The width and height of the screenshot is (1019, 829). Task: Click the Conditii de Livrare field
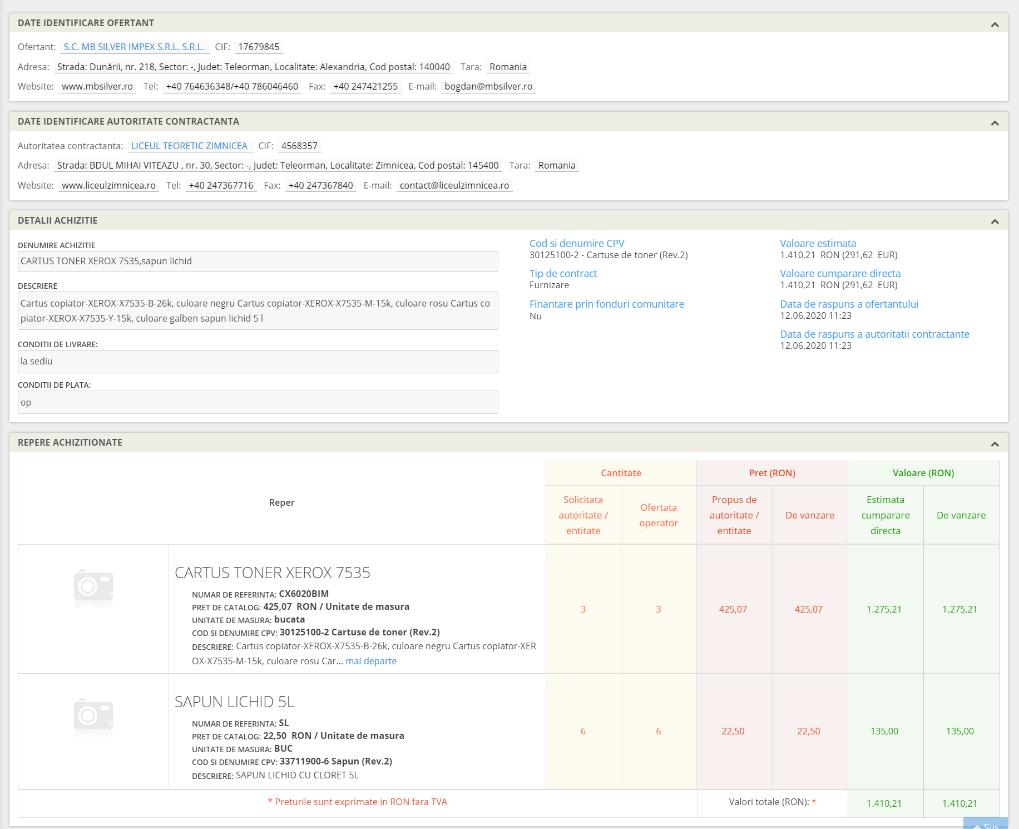(258, 362)
